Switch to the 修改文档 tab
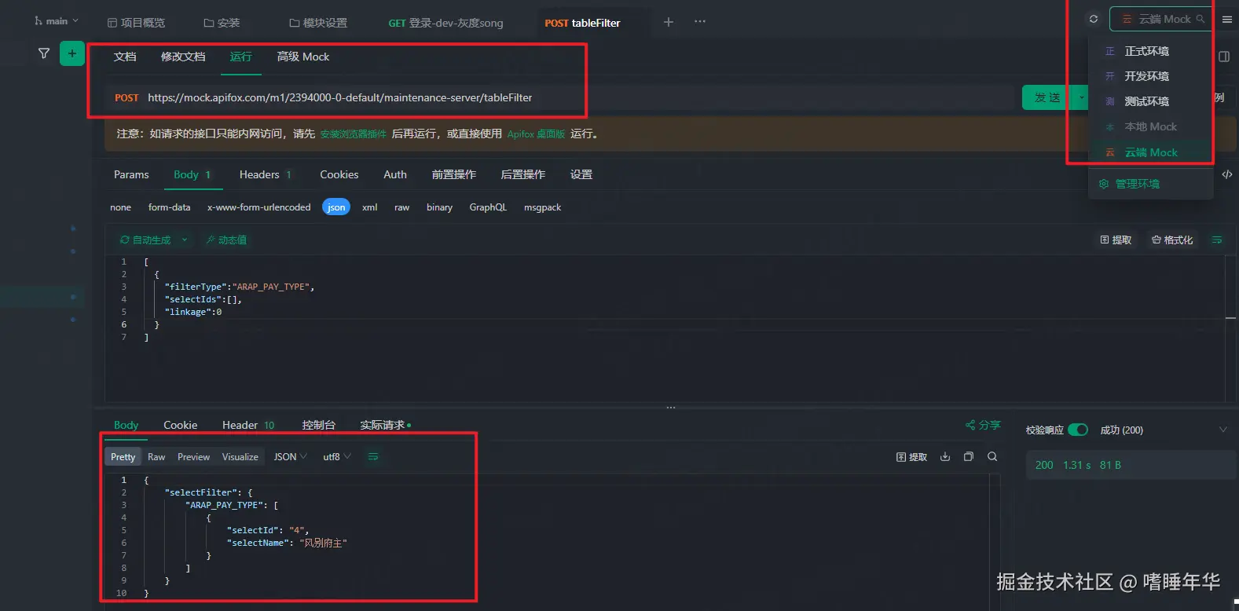1239x611 pixels. pyautogui.click(x=183, y=57)
